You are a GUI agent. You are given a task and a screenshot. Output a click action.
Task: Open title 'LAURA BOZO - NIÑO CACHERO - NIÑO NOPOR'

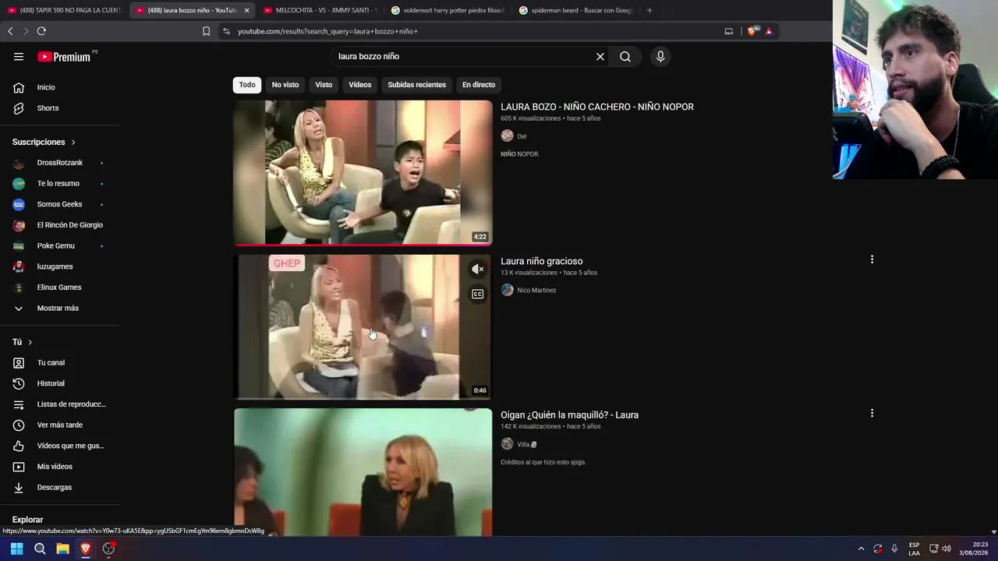point(597,107)
